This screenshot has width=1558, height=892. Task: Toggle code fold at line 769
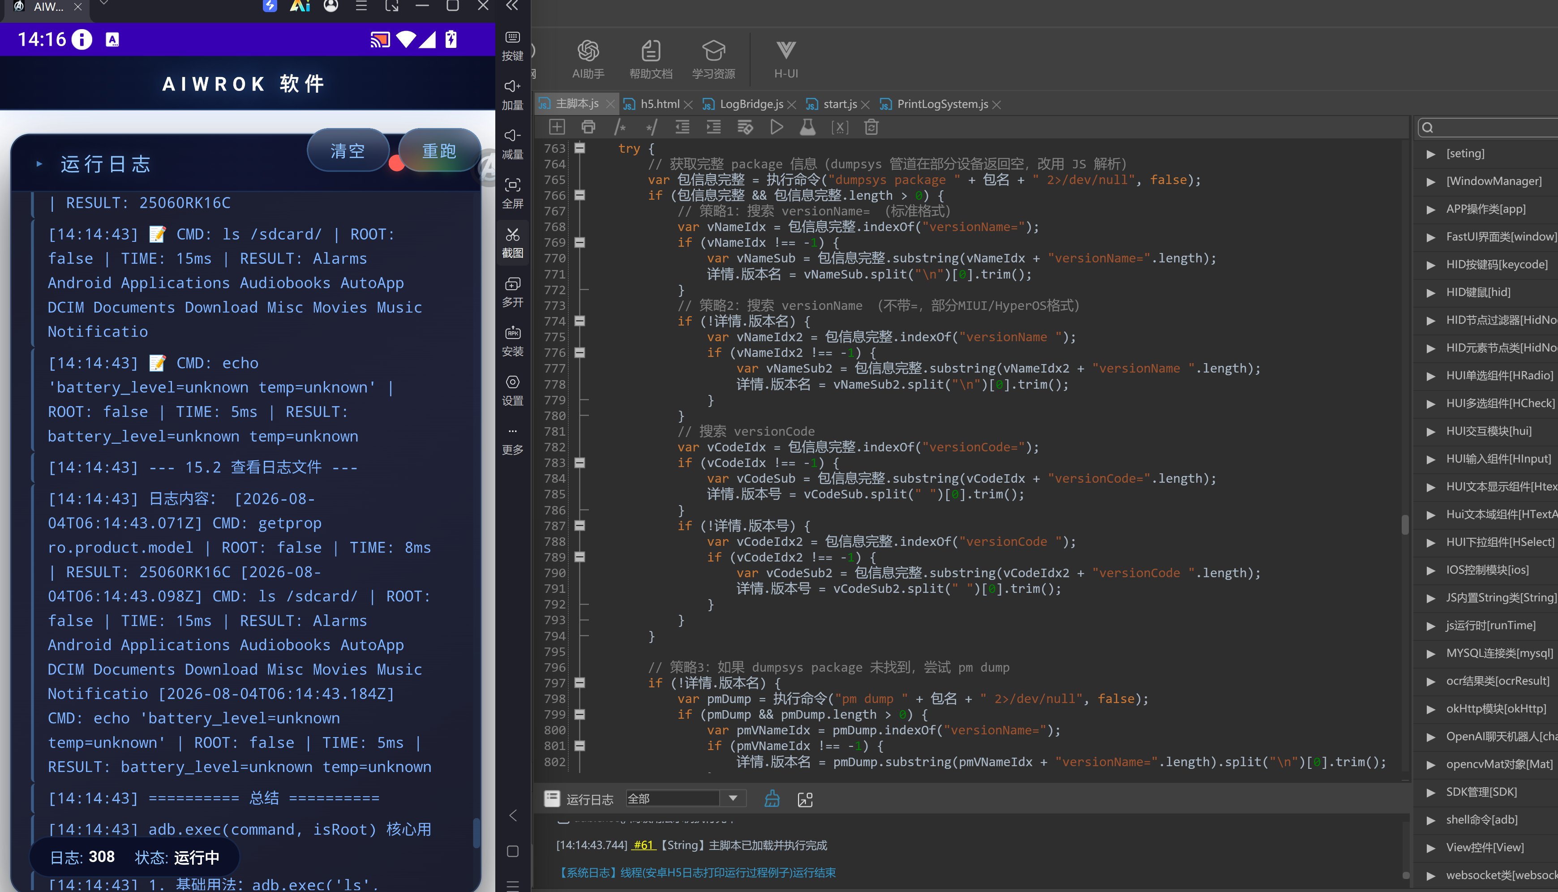pyautogui.click(x=579, y=242)
